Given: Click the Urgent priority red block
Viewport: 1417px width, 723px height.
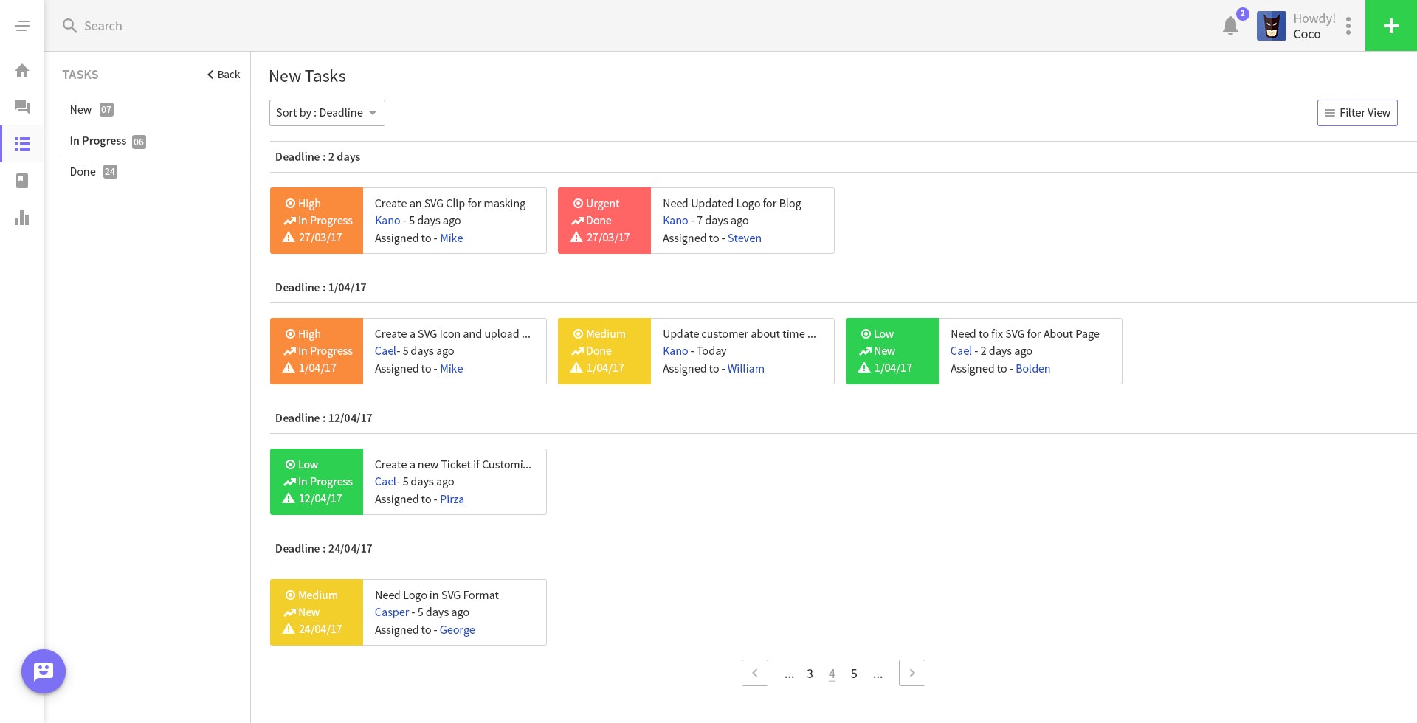Looking at the screenshot, I should coord(604,221).
